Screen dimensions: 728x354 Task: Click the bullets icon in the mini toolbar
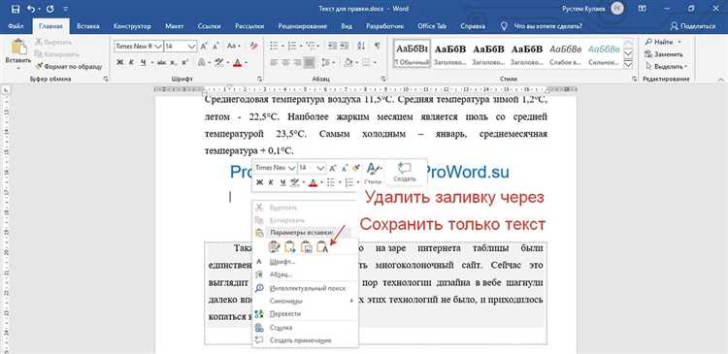[x=331, y=182]
